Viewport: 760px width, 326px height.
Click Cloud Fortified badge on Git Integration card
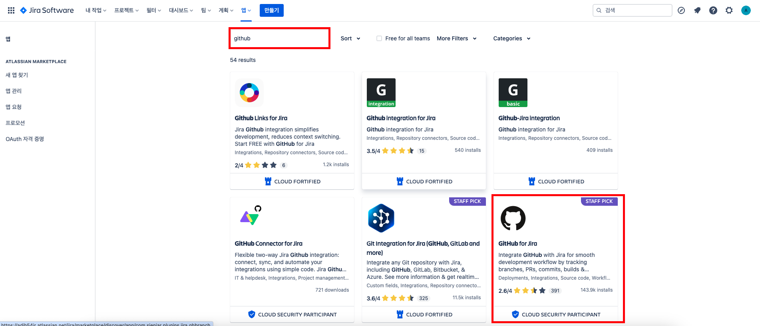tap(424, 314)
